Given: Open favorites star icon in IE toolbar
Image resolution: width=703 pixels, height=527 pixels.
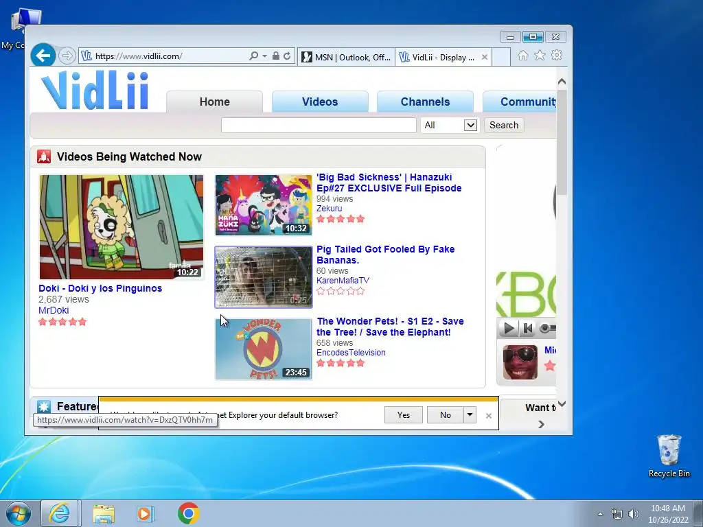Looking at the screenshot, I should 540,55.
